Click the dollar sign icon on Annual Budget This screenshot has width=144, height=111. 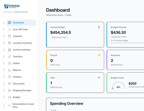(x=99, y=27)
